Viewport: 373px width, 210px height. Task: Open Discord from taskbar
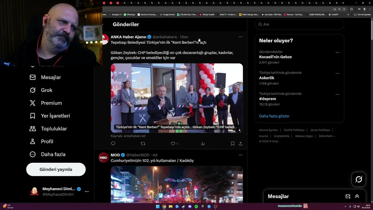[190, 206]
